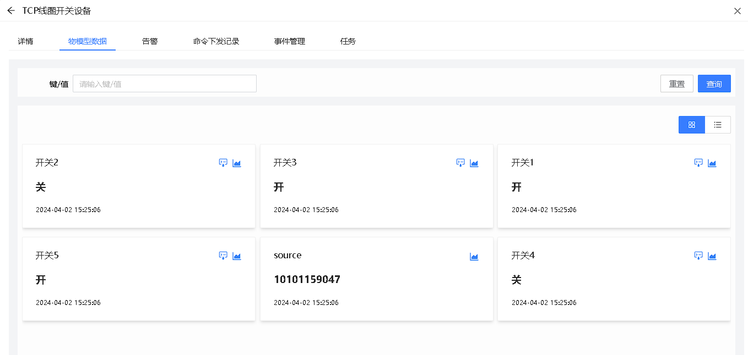Click the command send icon on 开关2 card
Screen dimensions: 748x355
(223, 163)
